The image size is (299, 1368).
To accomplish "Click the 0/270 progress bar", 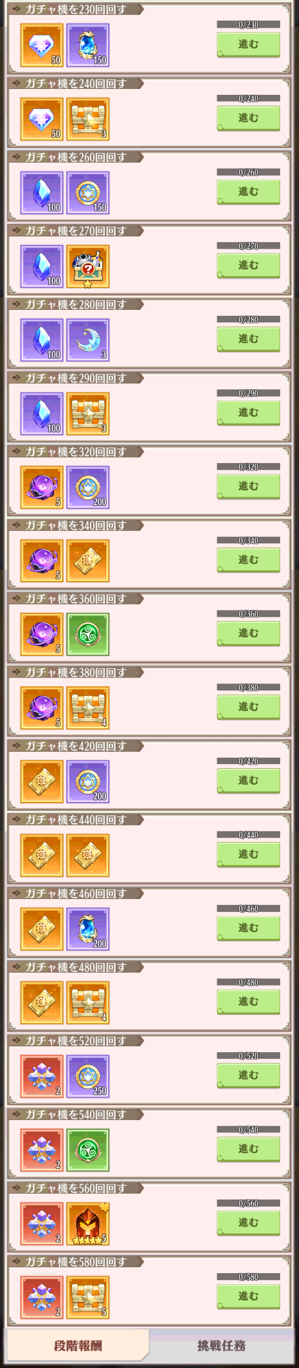I will pos(248,246).
